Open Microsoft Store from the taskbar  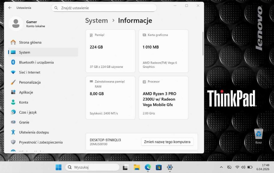(x=159, y=167)
